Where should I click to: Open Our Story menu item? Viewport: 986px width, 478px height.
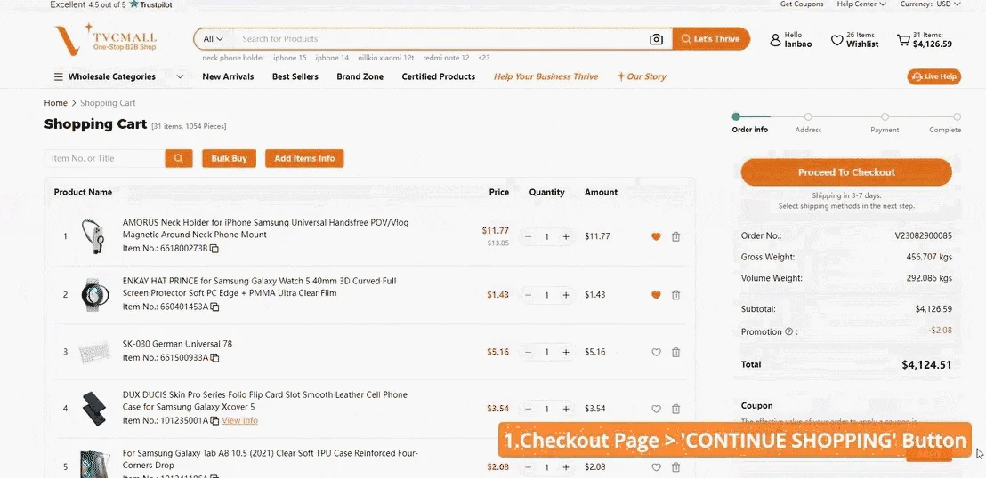tap(642, 76)
